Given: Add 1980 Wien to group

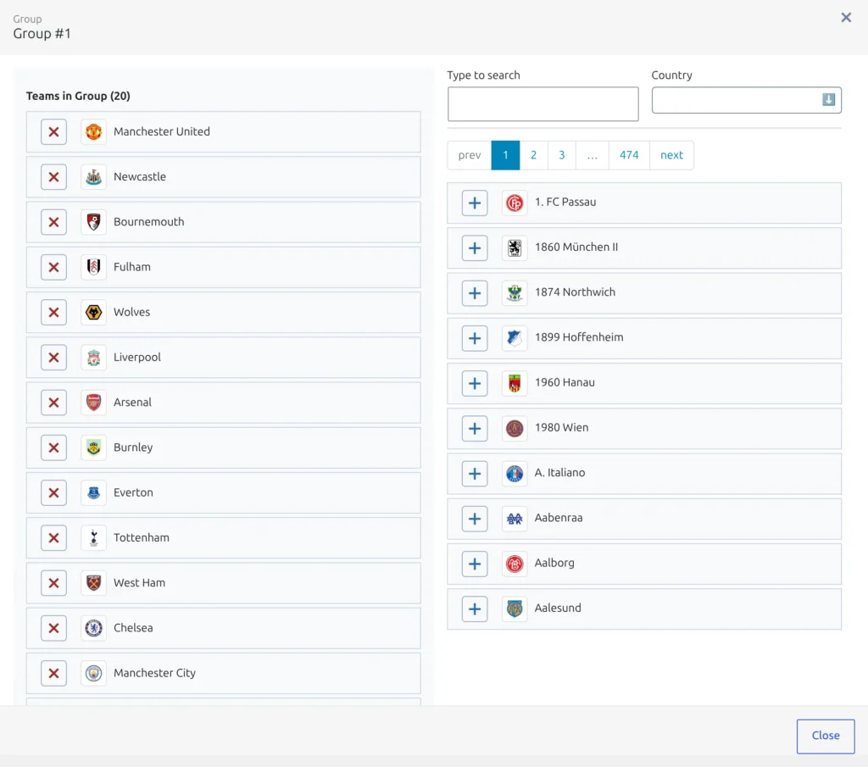Looking at the screenshot, I should (475, 428).
